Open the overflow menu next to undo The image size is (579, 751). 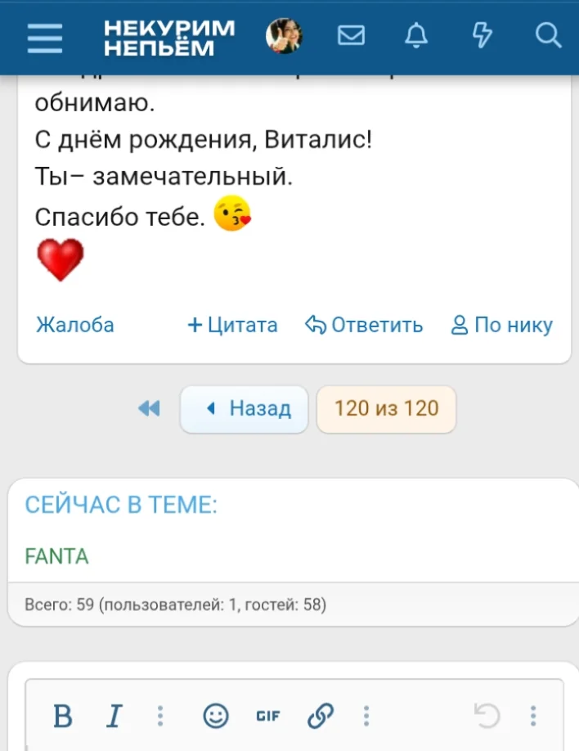click(x=532, y=716)
